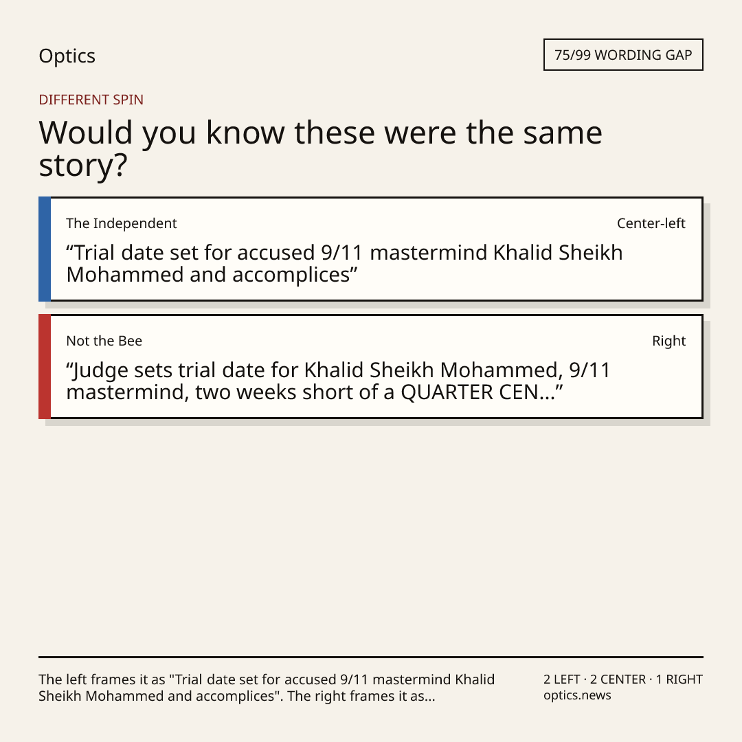Screen dimensions: 742x742
Task: Click the 75/99 WORDING GAP badge
Action: pos(623,55)
